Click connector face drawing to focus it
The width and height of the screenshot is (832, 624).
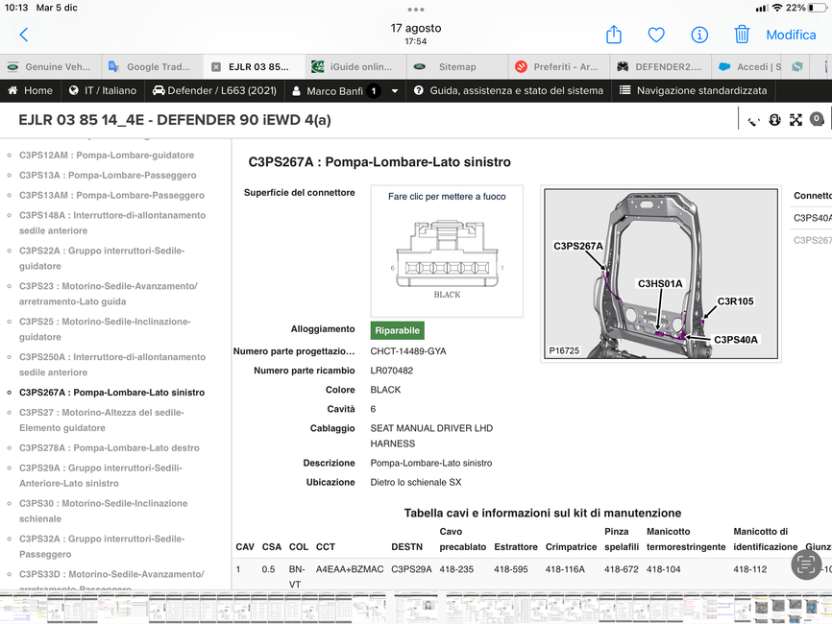coord(447,252)
